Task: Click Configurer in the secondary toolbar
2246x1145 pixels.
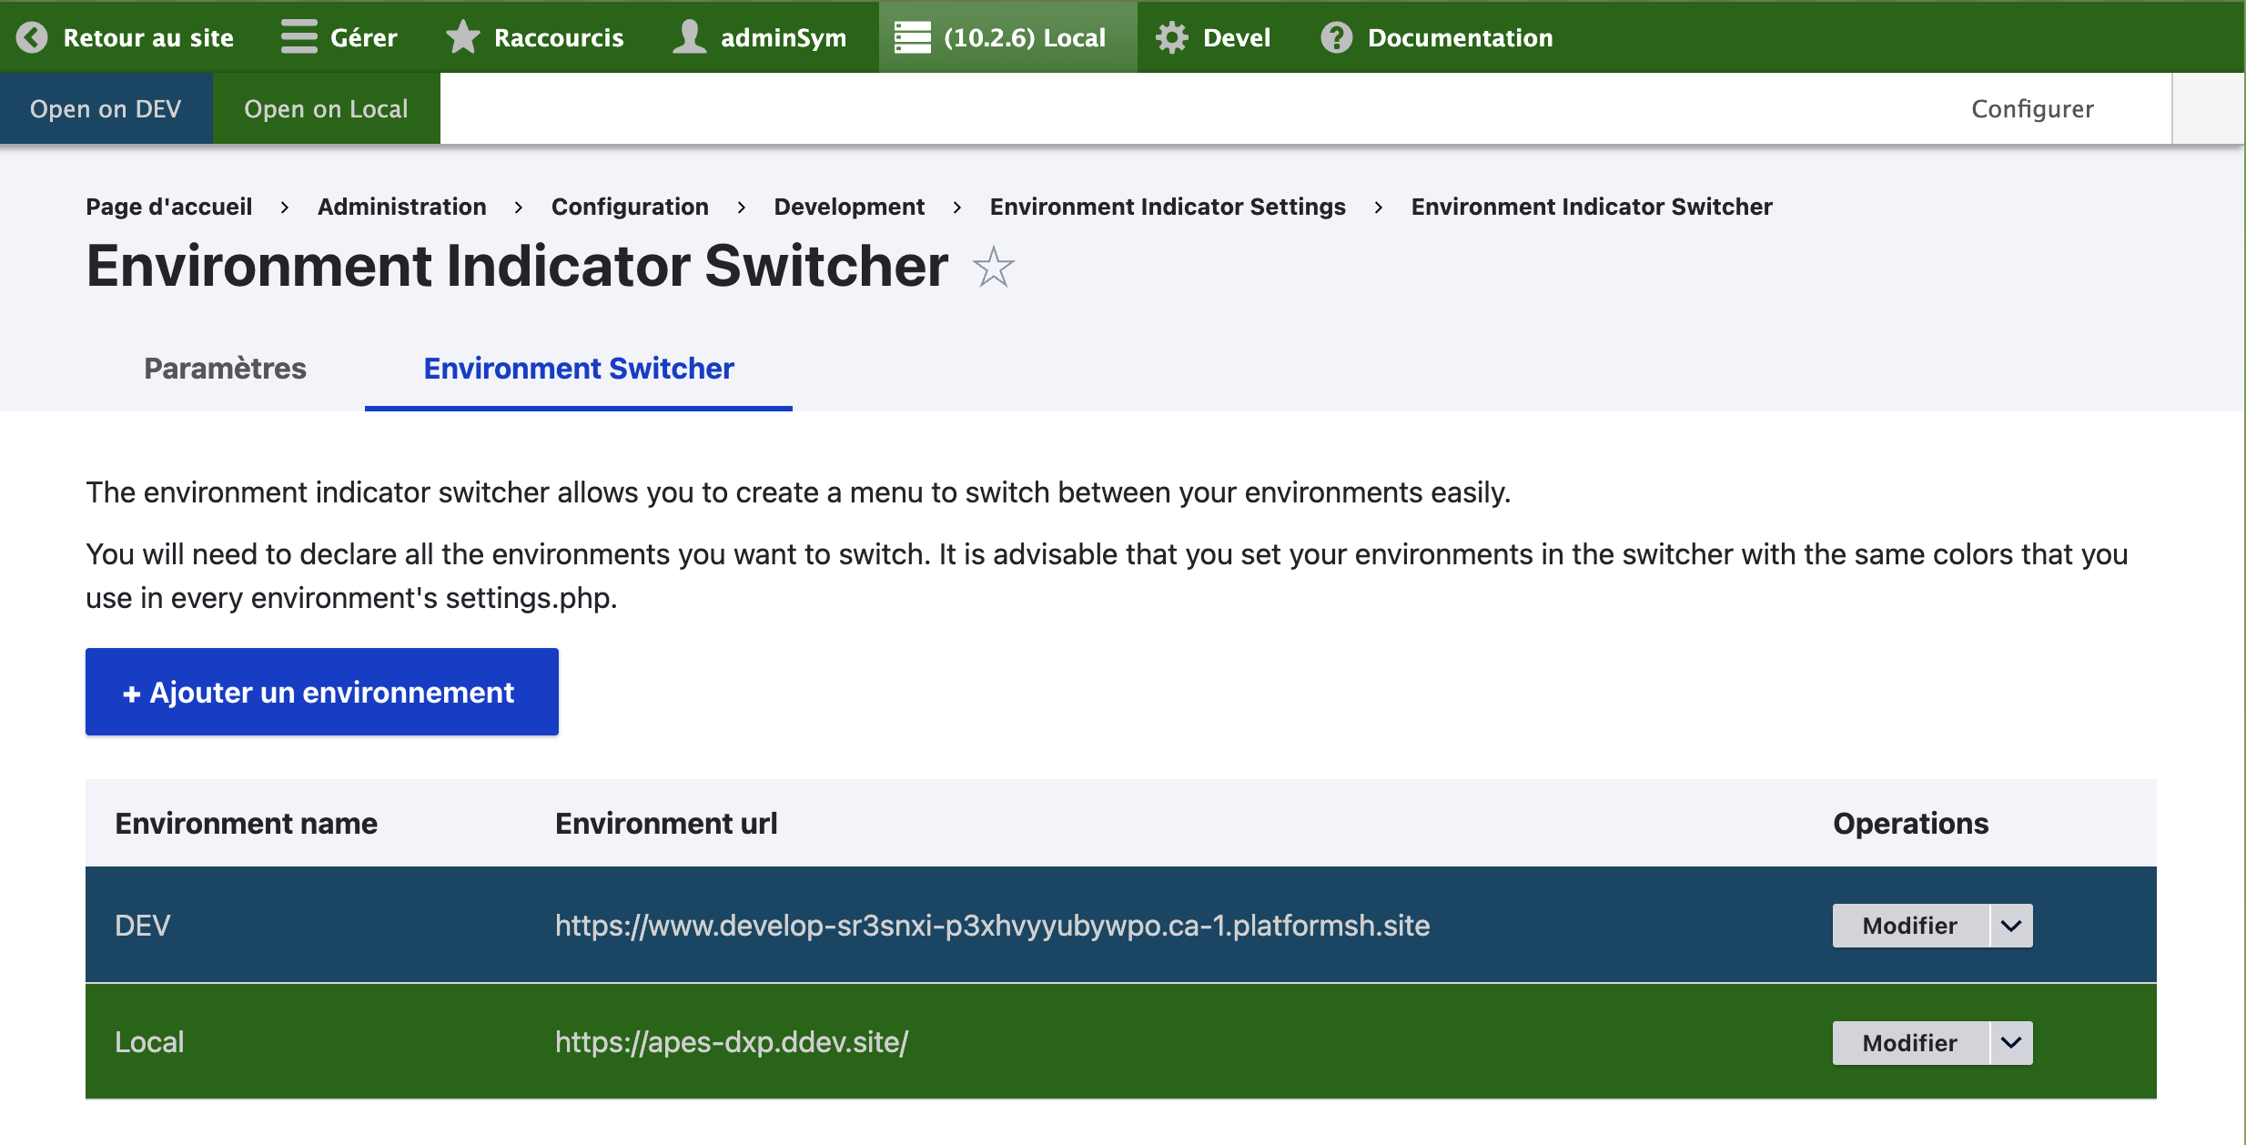Action: pyautogui.click(x=2032, y=109)
